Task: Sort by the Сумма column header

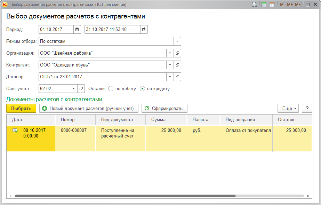Action: pyautogui.click(x=158, y=120)
